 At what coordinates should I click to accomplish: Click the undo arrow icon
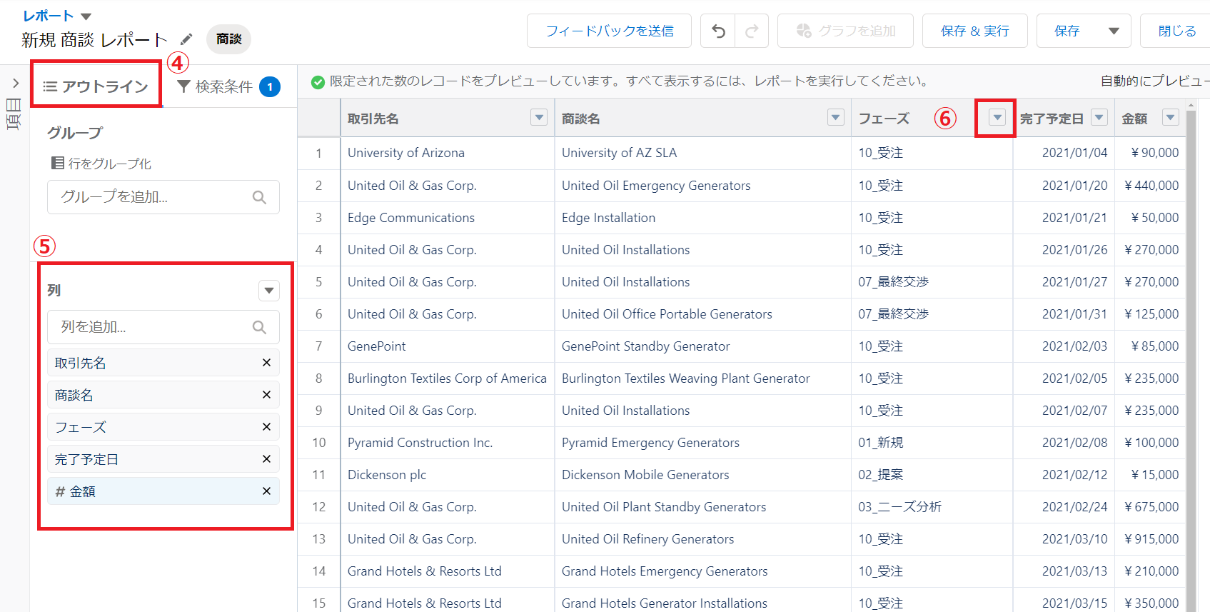[x=718, y=31]
